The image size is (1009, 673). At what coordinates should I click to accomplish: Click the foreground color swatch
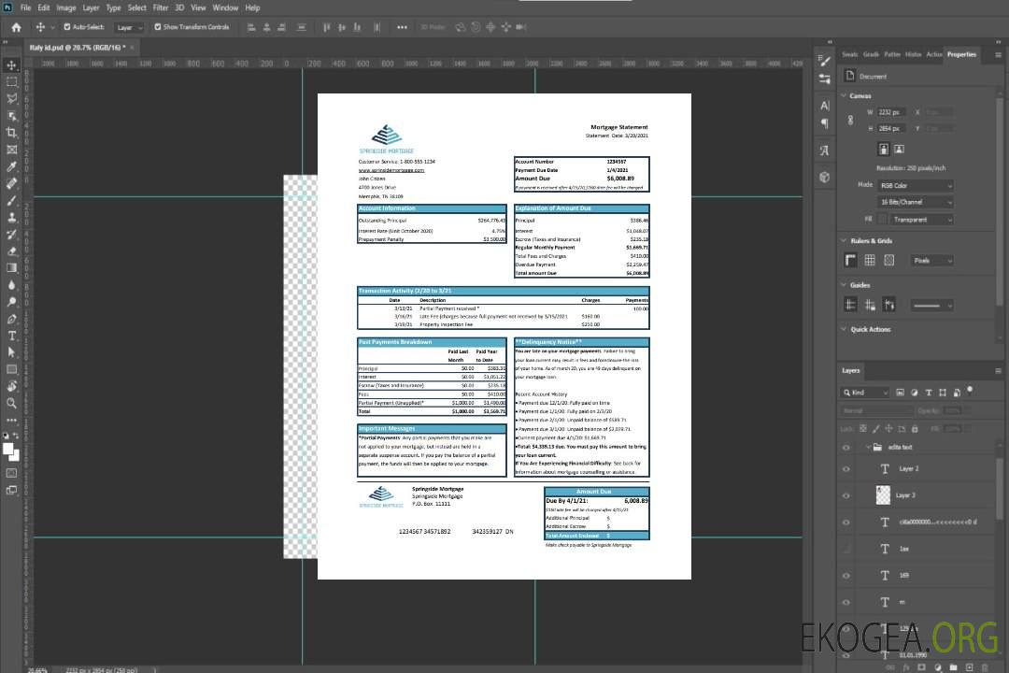[x=8, y=449]
